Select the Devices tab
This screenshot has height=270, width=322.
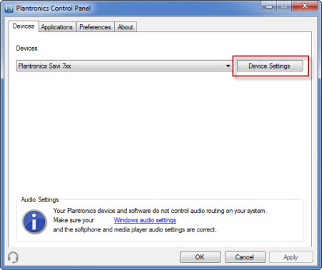(x=24, y=26)
